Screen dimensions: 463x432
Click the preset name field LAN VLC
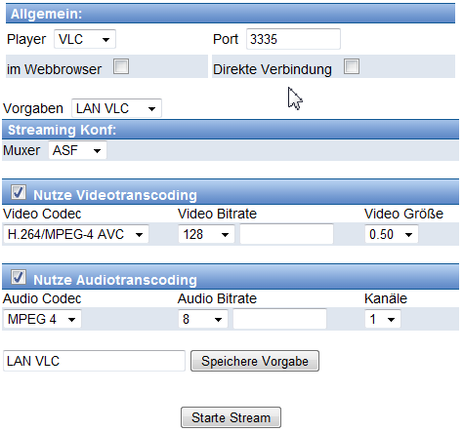point(94,361)
